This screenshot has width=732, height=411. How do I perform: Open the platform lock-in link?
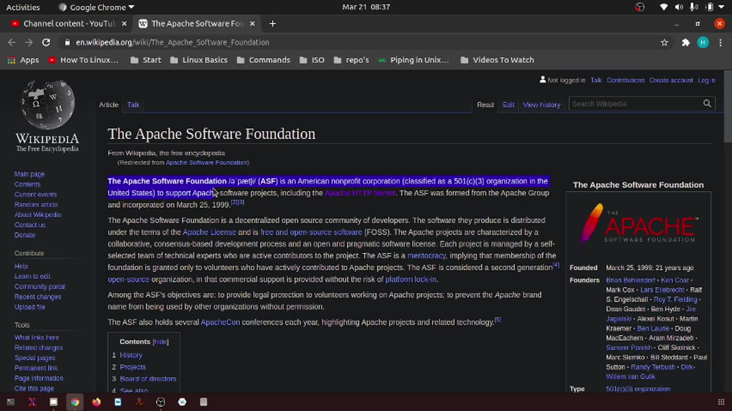pos(411,280)
